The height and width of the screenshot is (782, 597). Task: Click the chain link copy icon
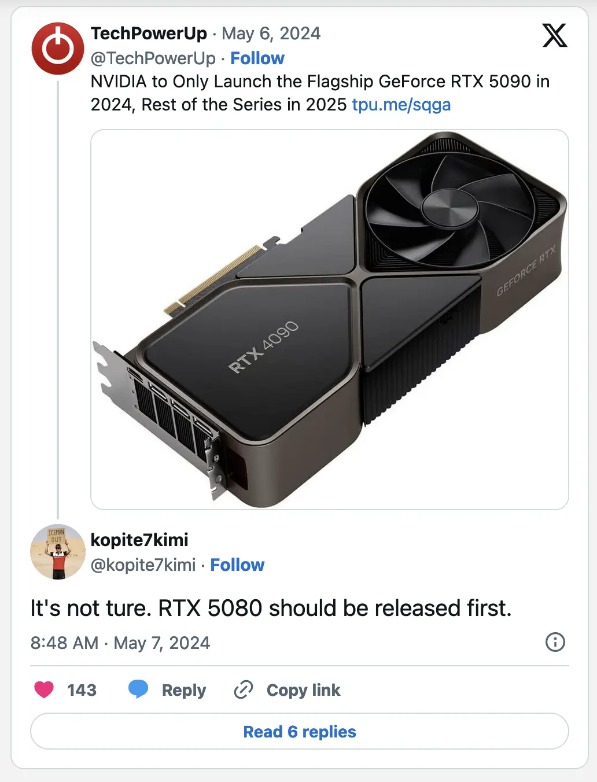click(x=244, y=690)
